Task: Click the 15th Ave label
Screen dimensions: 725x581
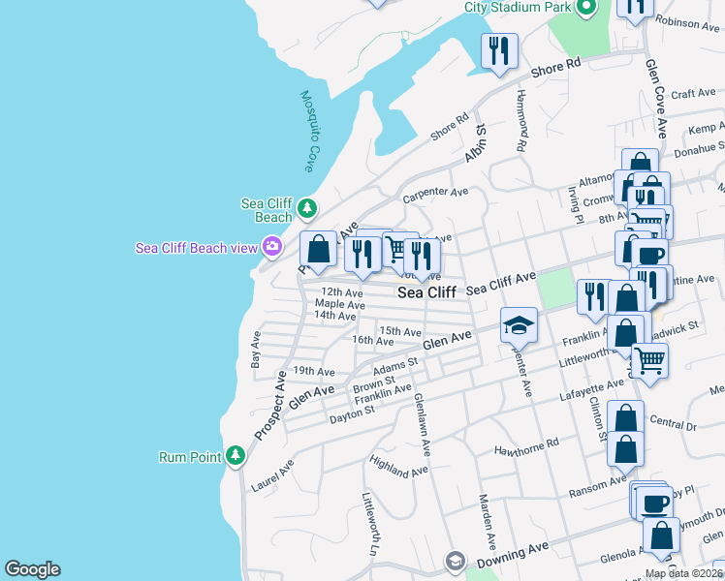Action: coord(400,331)
